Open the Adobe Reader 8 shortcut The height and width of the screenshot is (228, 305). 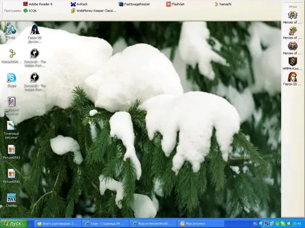[x=38, y=4]
